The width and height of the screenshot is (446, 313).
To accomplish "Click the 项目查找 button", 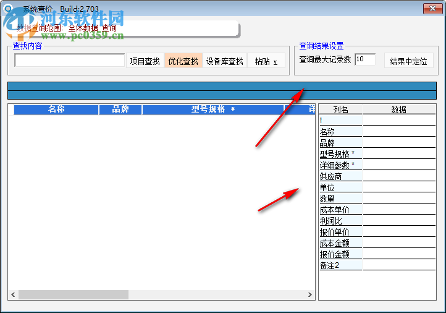I will [145, 61].
